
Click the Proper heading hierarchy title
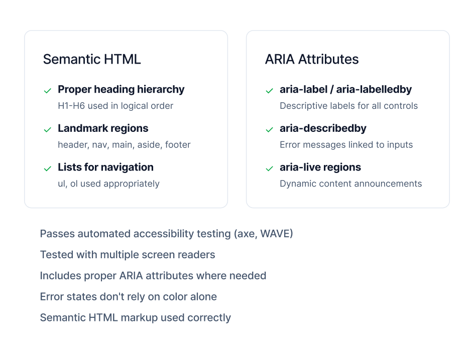click(x=121, y=89)
